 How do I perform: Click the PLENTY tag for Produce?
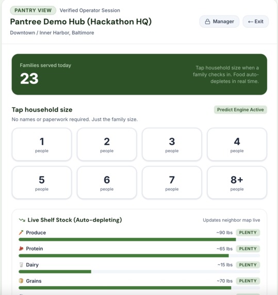[248, 233]
